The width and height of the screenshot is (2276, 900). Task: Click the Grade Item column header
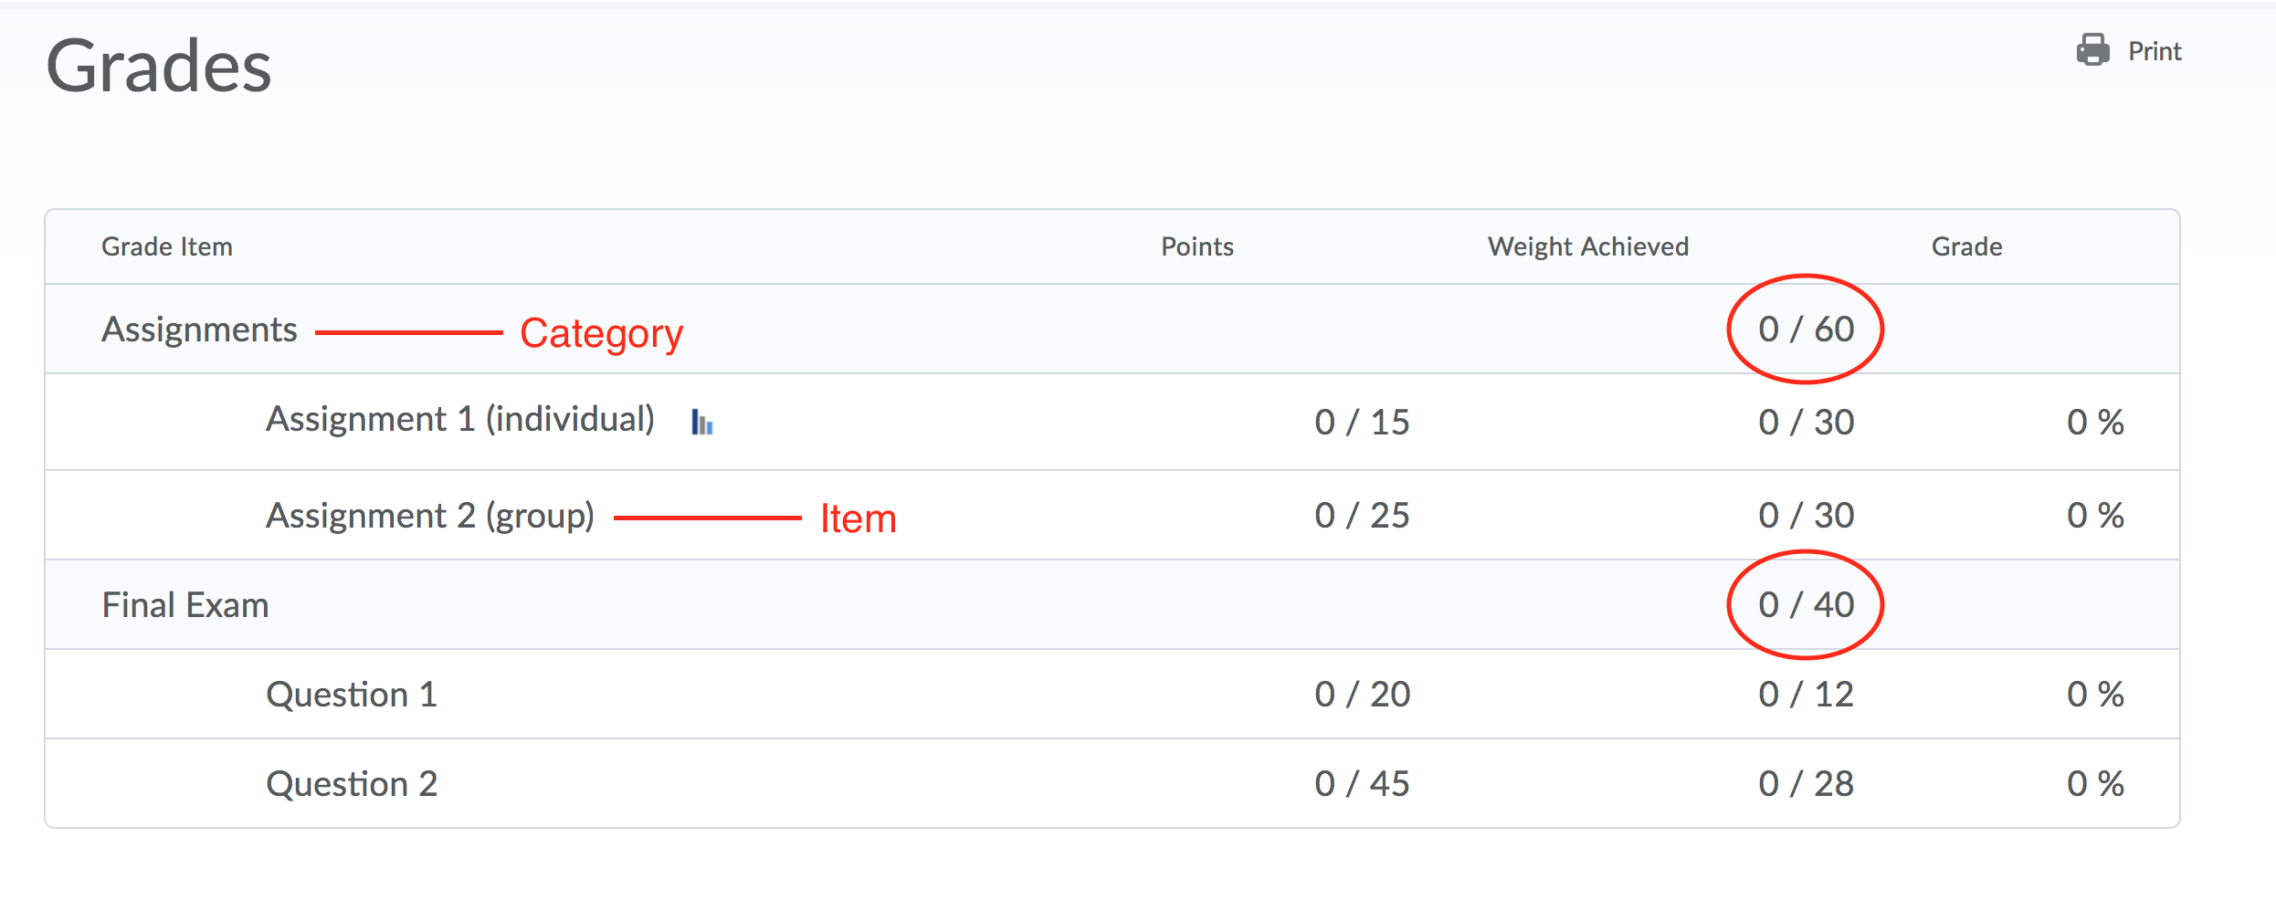click(167, 246)
